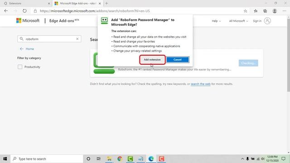Image resolution: width=290 pixels, height=163 pixels.
Task: Click the address bar URL
Action: [x=95, y=11]
